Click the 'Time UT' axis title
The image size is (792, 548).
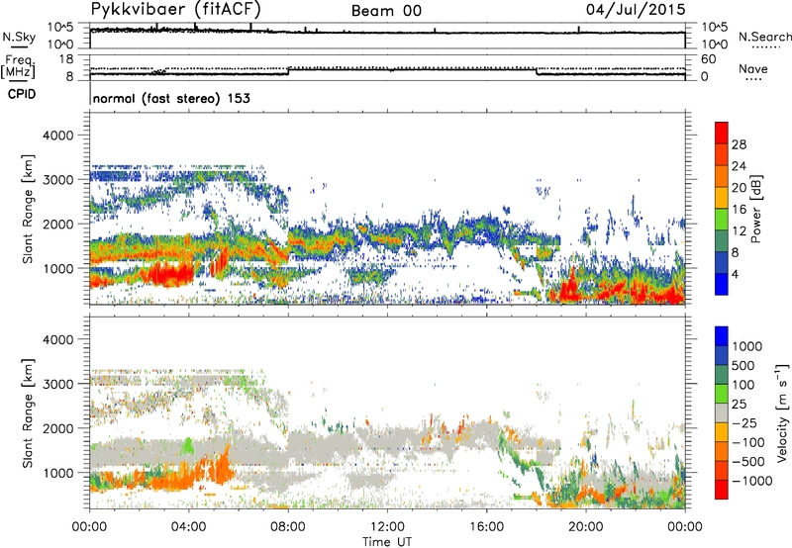click(x=387, y=542)
